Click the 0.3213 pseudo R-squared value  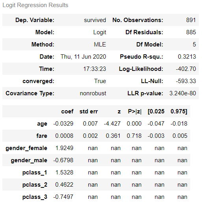pyautogui.click(x=187, y=57)
